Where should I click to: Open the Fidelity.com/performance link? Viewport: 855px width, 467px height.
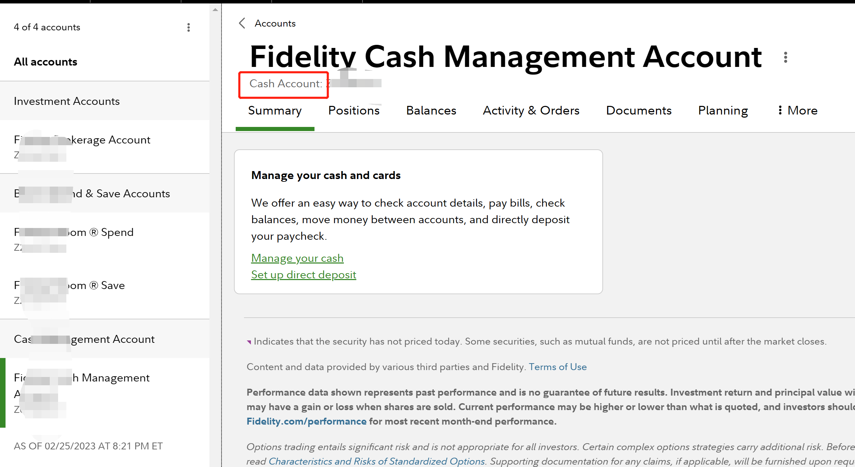pos(306,421)
